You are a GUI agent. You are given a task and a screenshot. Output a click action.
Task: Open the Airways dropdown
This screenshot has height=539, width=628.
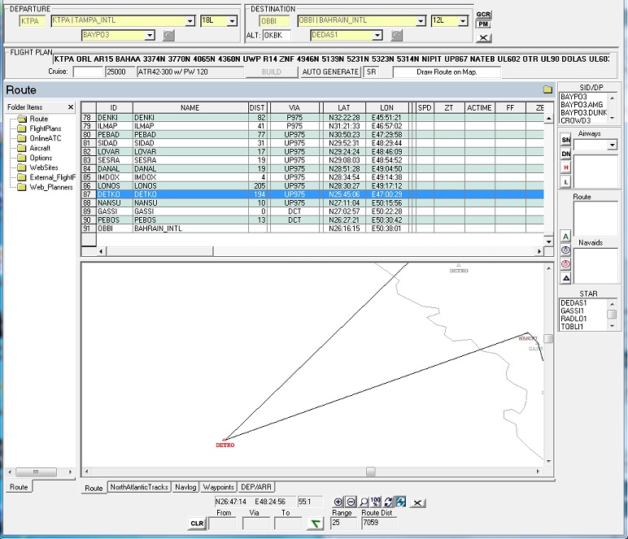point(612,145)
